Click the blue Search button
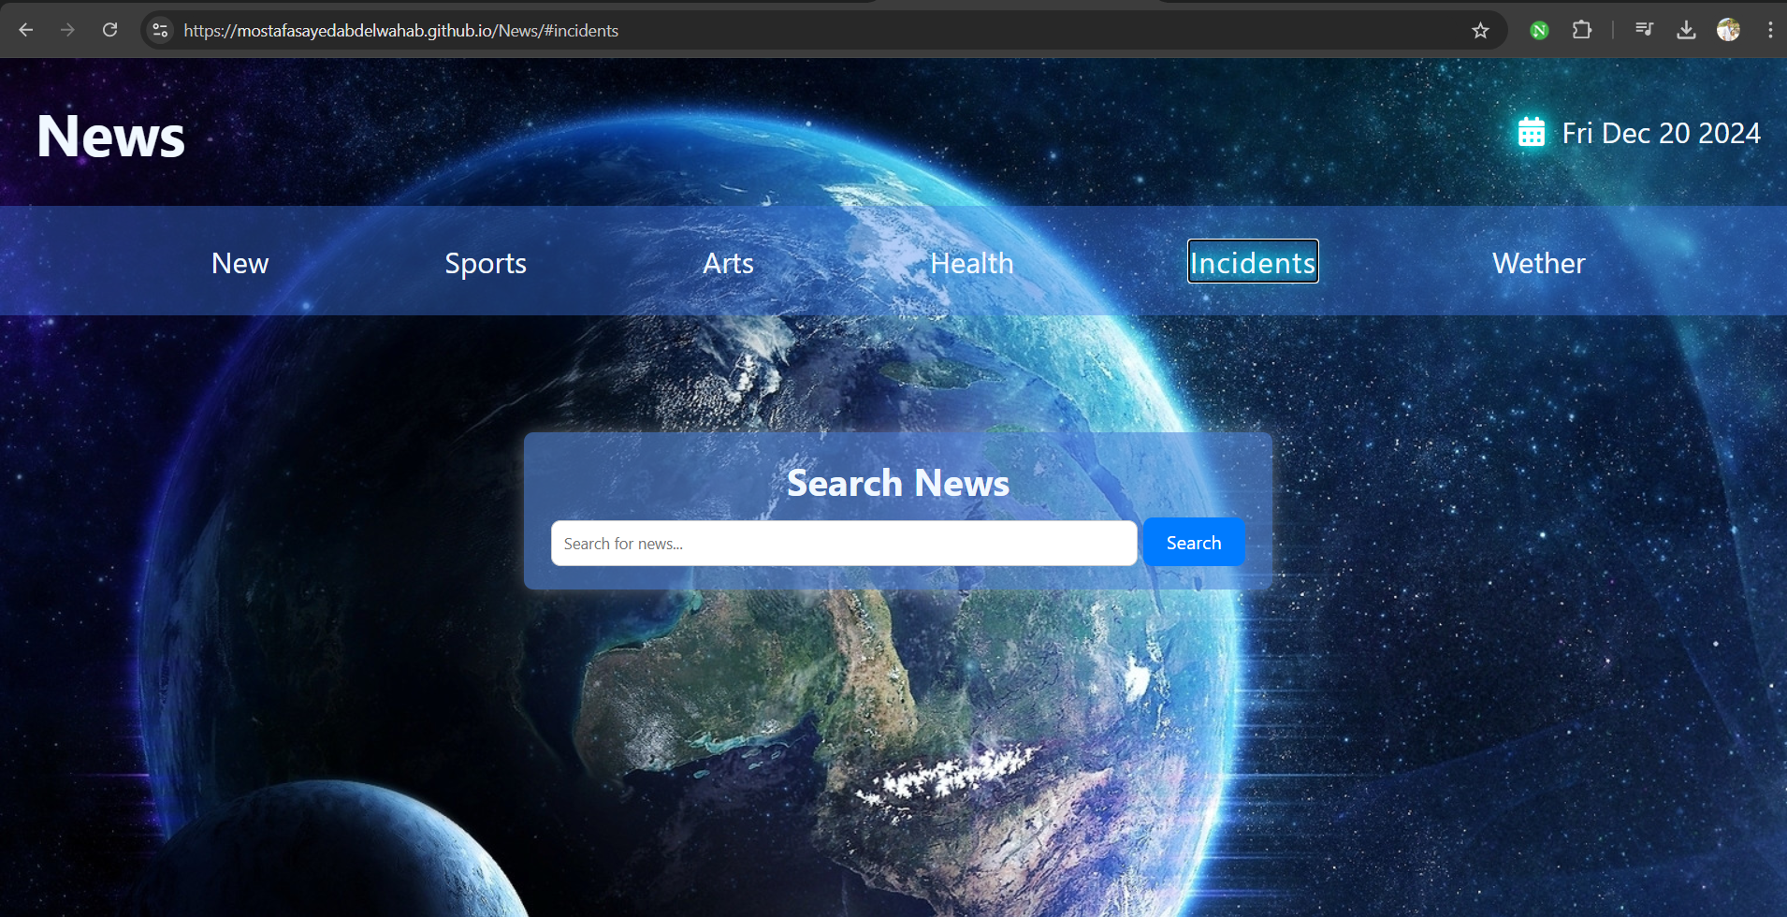Screen dimensions: 1787x917 click(x=1194, y=543)
